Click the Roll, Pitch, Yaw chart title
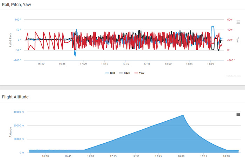The image size is (245, 158). click(16, 5)
